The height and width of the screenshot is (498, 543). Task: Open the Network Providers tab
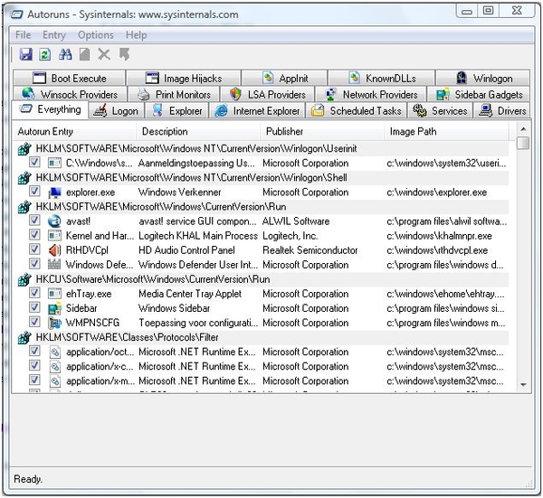click(x=371, y=94)
